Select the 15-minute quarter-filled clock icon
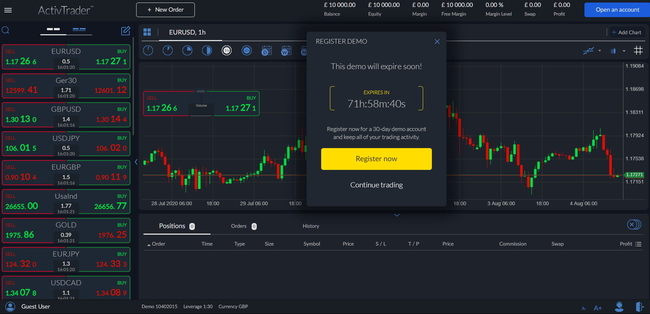Image resolution: width=650 pixels, height=314 pixels. tap(187, 51)
